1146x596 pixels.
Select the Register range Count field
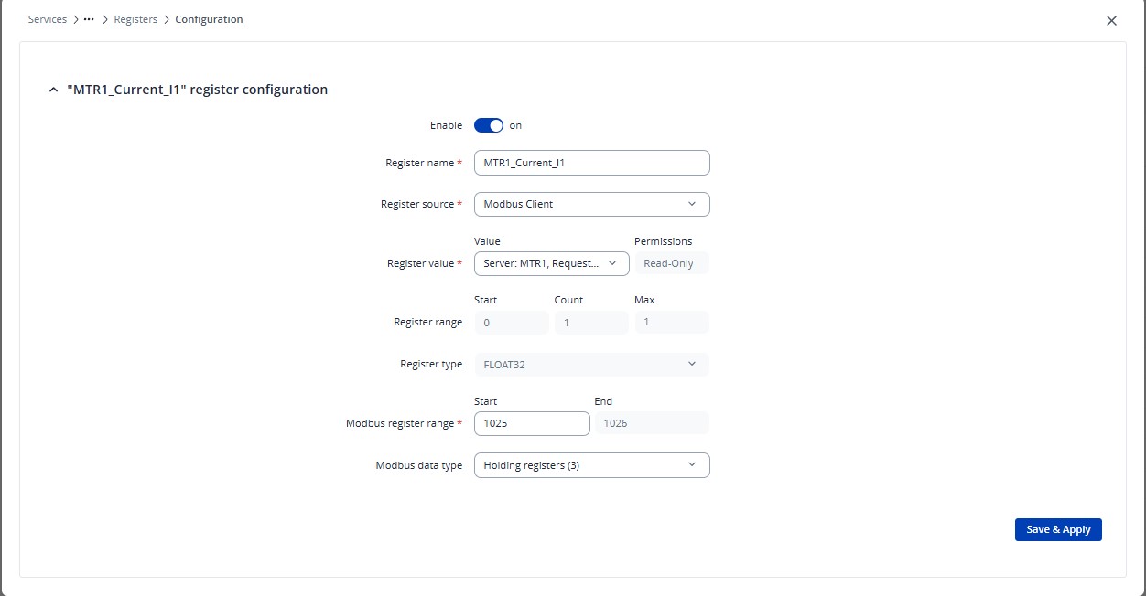pos(590,323)
